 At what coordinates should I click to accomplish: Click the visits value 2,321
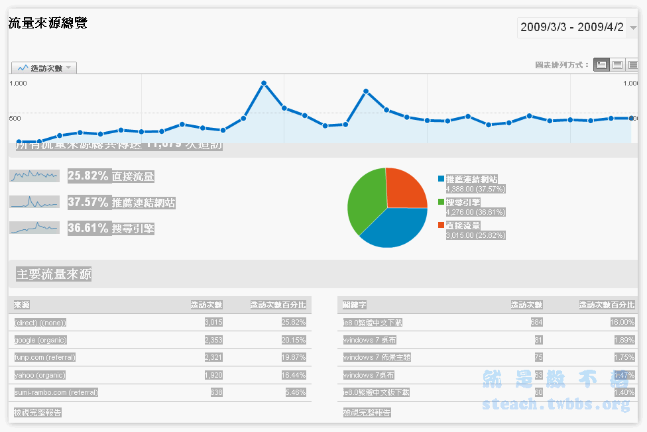(213, 357)
